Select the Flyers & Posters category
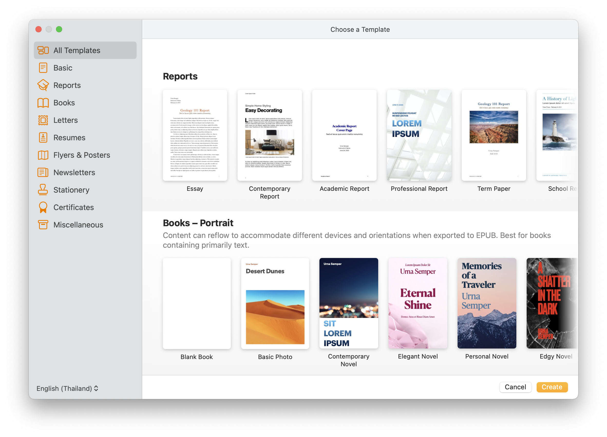Viewport: 607px width, 437px height. 82,155
